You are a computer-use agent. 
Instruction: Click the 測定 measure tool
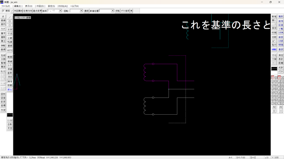281,55
